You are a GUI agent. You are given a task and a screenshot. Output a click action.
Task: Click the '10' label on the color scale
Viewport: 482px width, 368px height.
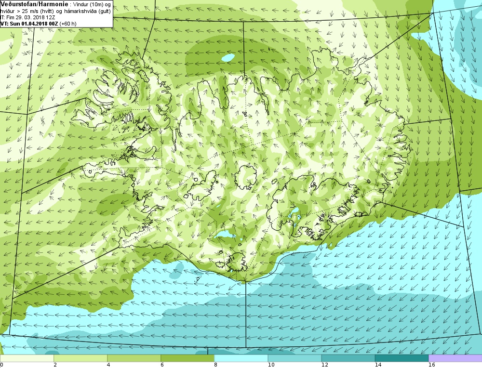271,365
